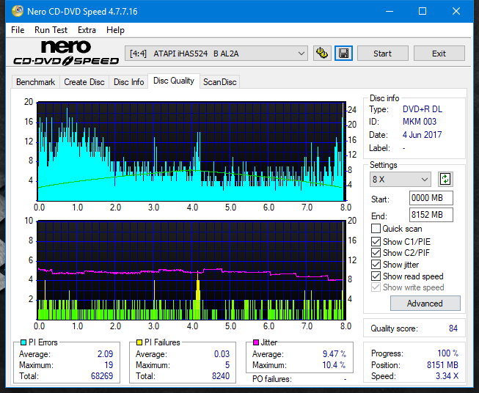The width and height of the screenshot is (479, 393).
Task: Click the Nero disc icon in title bar
Action: (x=18, y=11)
